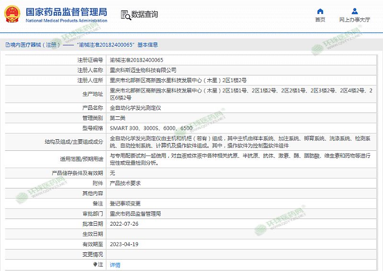383x271 pixels.
Task: Click the 首页 house icon
Action: 320,11
